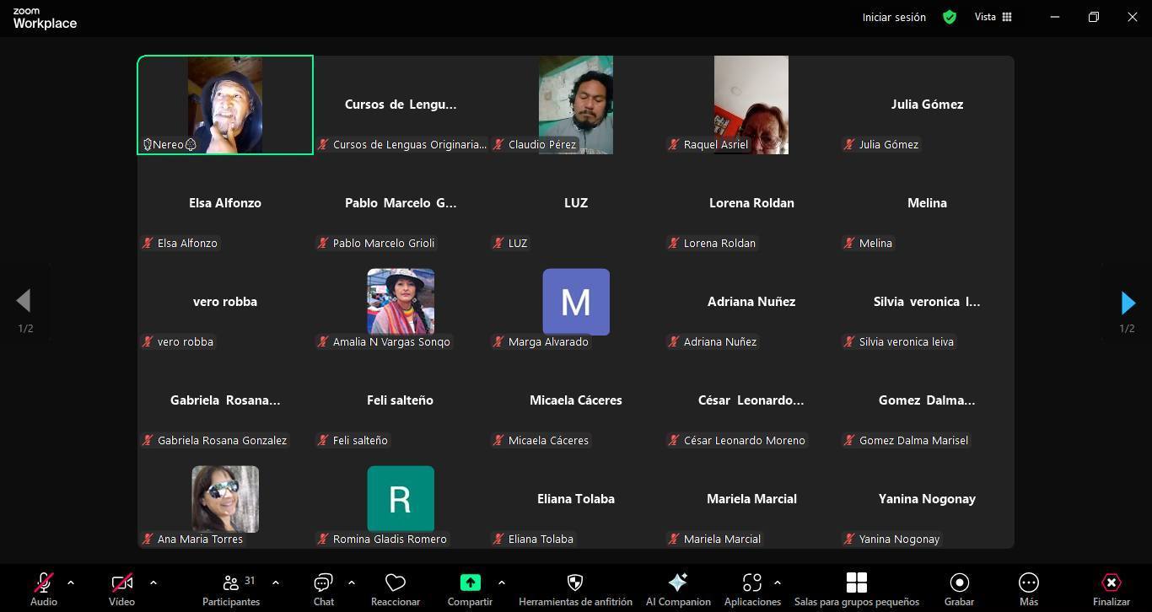Open Salas para grupos pequeños
1152x612 pixels.
tap(856, 588)
